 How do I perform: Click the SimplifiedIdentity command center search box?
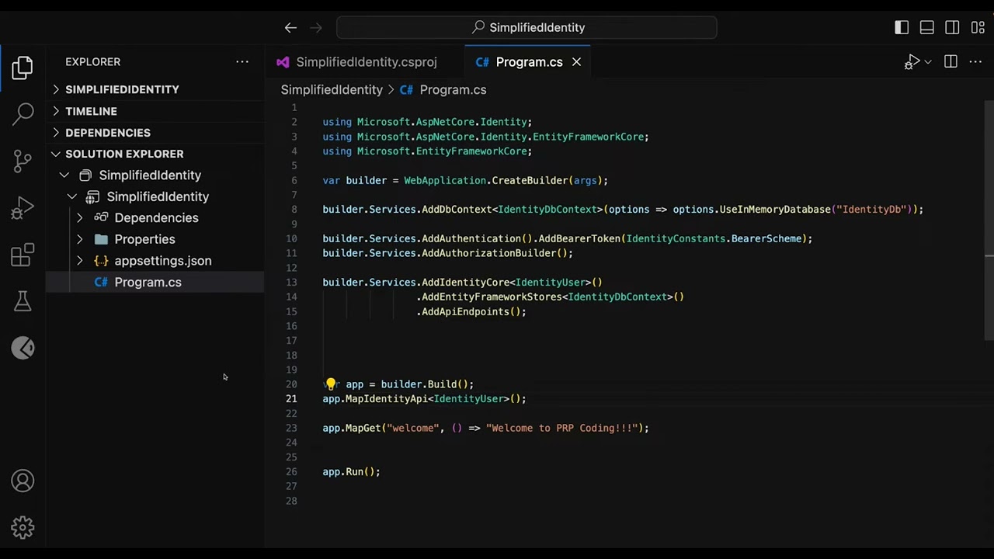(527, 27)
